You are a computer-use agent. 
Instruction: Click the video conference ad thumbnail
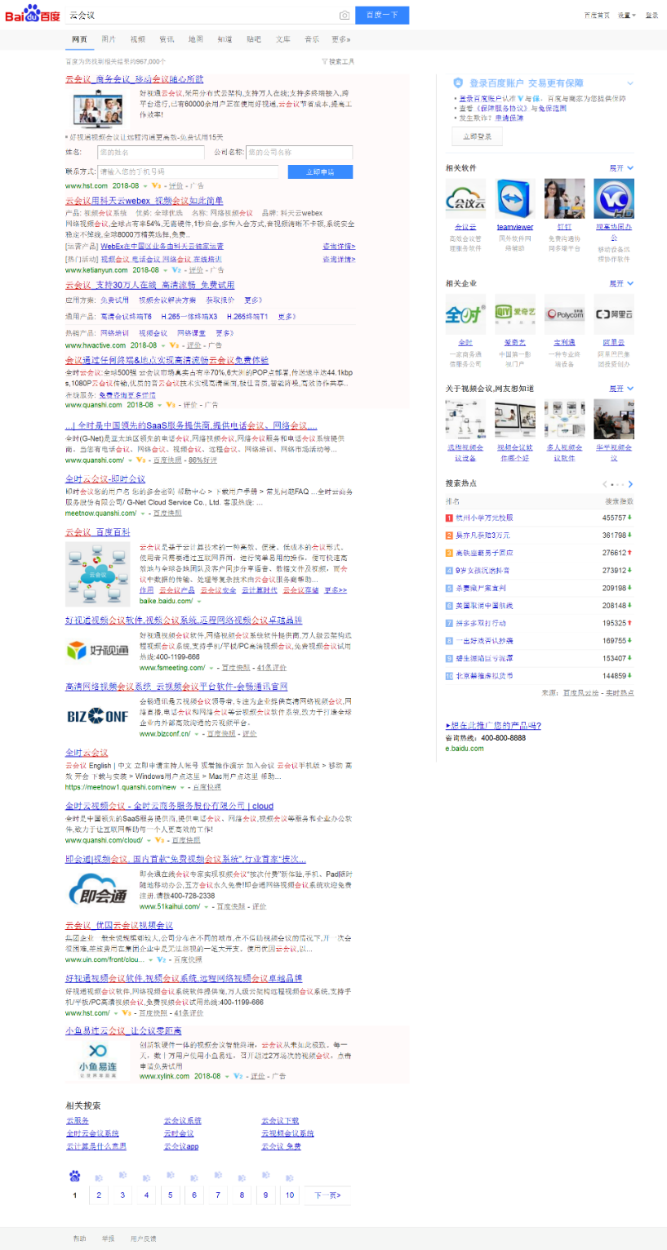[x=99, y=109]
